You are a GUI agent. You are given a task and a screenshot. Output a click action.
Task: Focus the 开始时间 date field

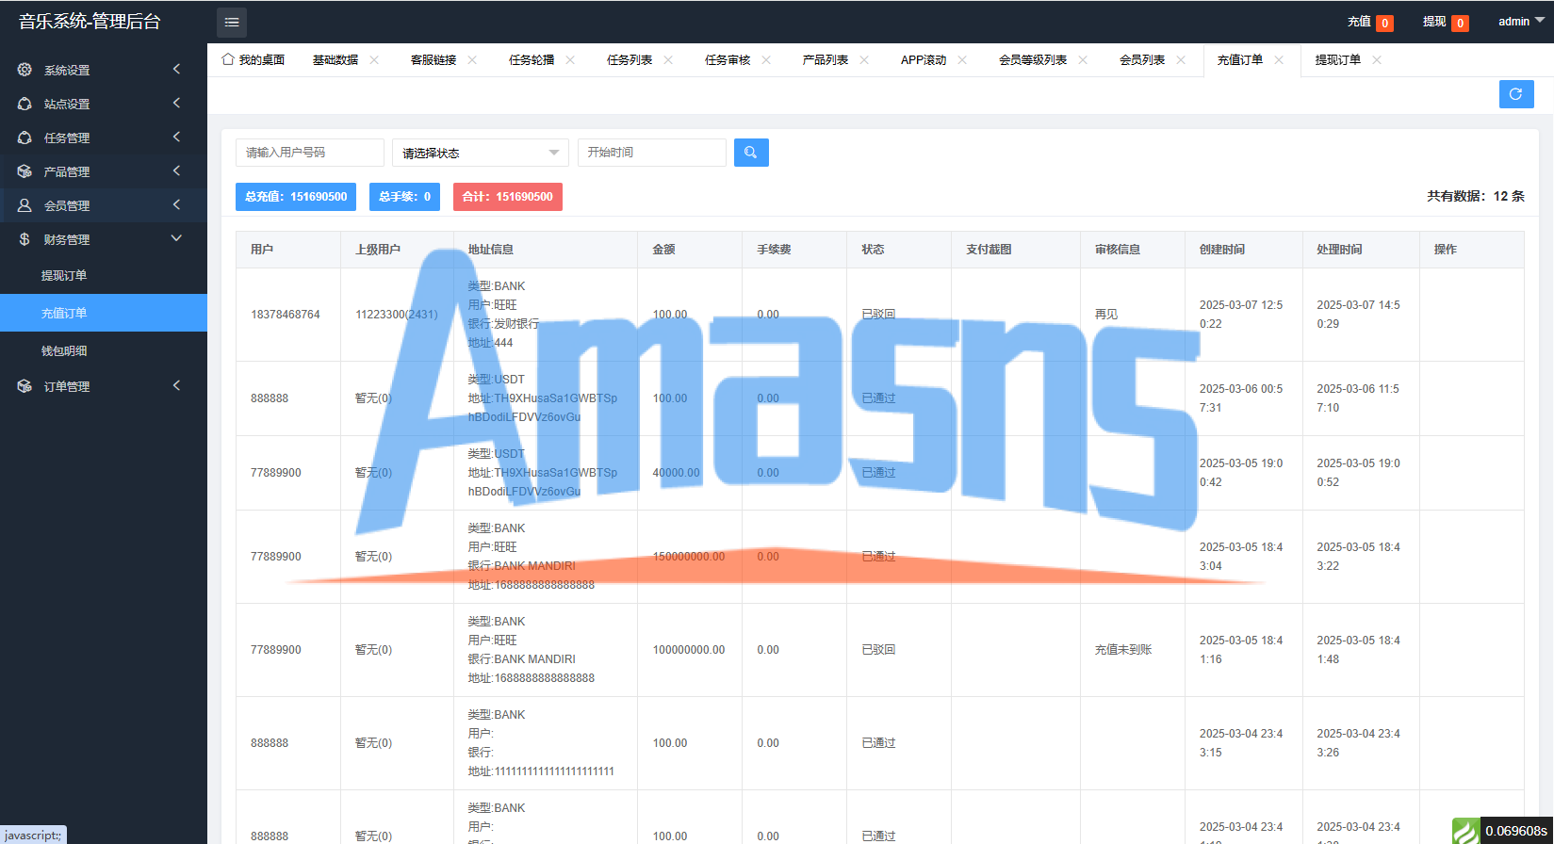[x=652, y=153]
